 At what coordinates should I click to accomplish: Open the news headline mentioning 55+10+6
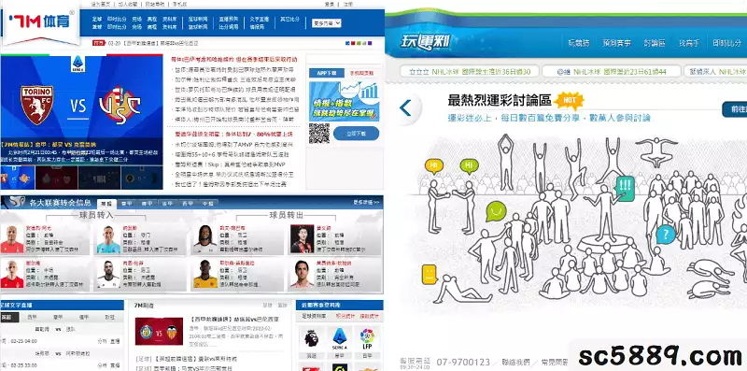tap(232, 154)
